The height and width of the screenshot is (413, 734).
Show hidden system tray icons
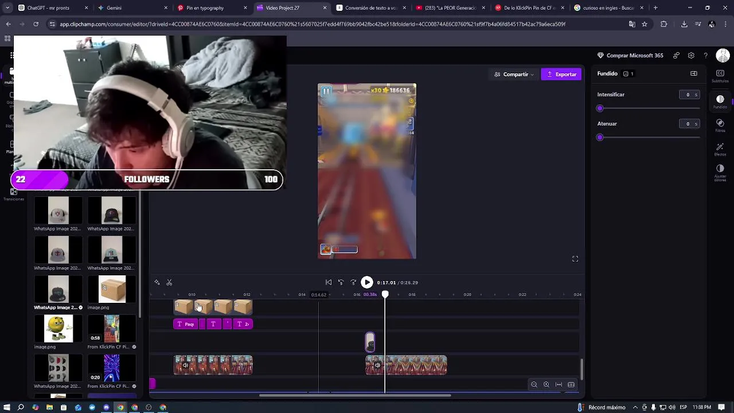[x=635, y=407]
